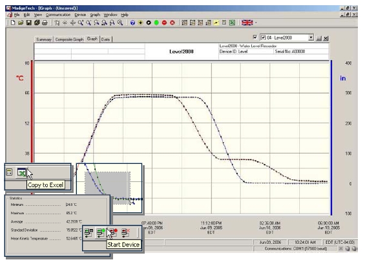The height and width of the screenshot is (262, 365).
Task: Click the Open folder toolbar icon
Action: tap(21, 23)
